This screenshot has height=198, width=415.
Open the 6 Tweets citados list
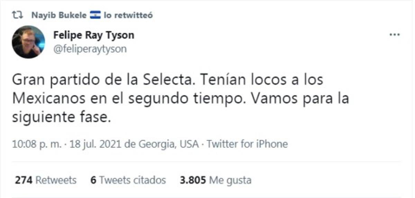[128, 180]
